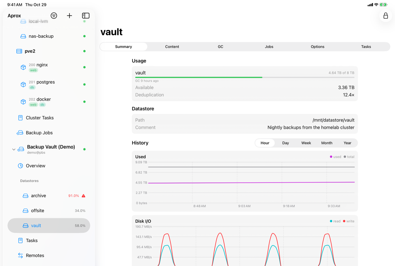Screen dimensions: 395x266
Task: Click the offsite datastore icon
Action: (25, 211)
